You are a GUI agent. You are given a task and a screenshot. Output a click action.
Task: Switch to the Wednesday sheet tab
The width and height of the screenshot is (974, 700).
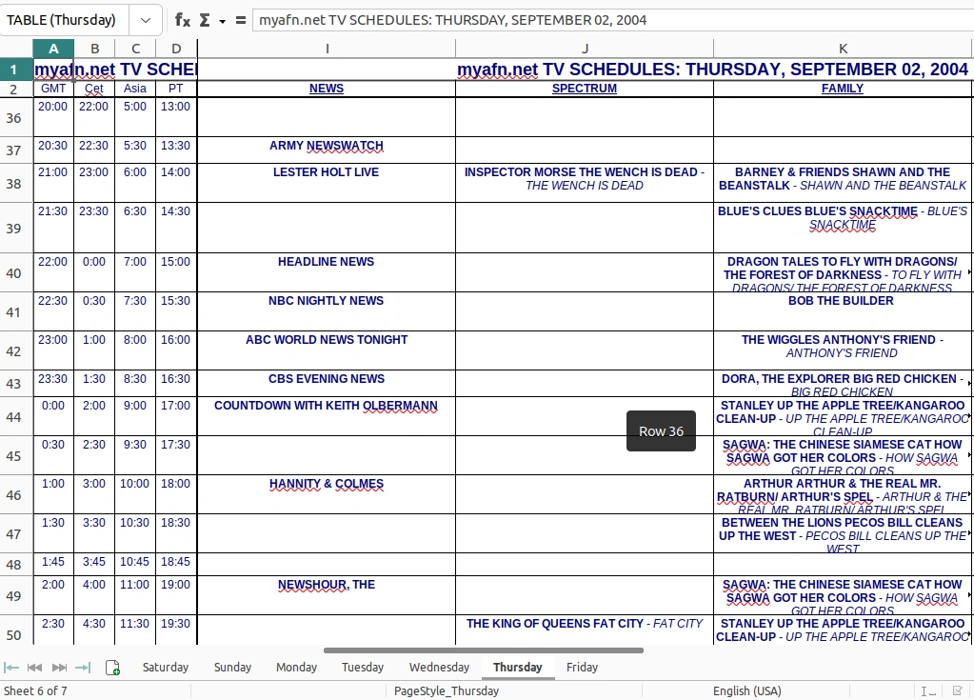pyautogui.click(x=439, y=667)
